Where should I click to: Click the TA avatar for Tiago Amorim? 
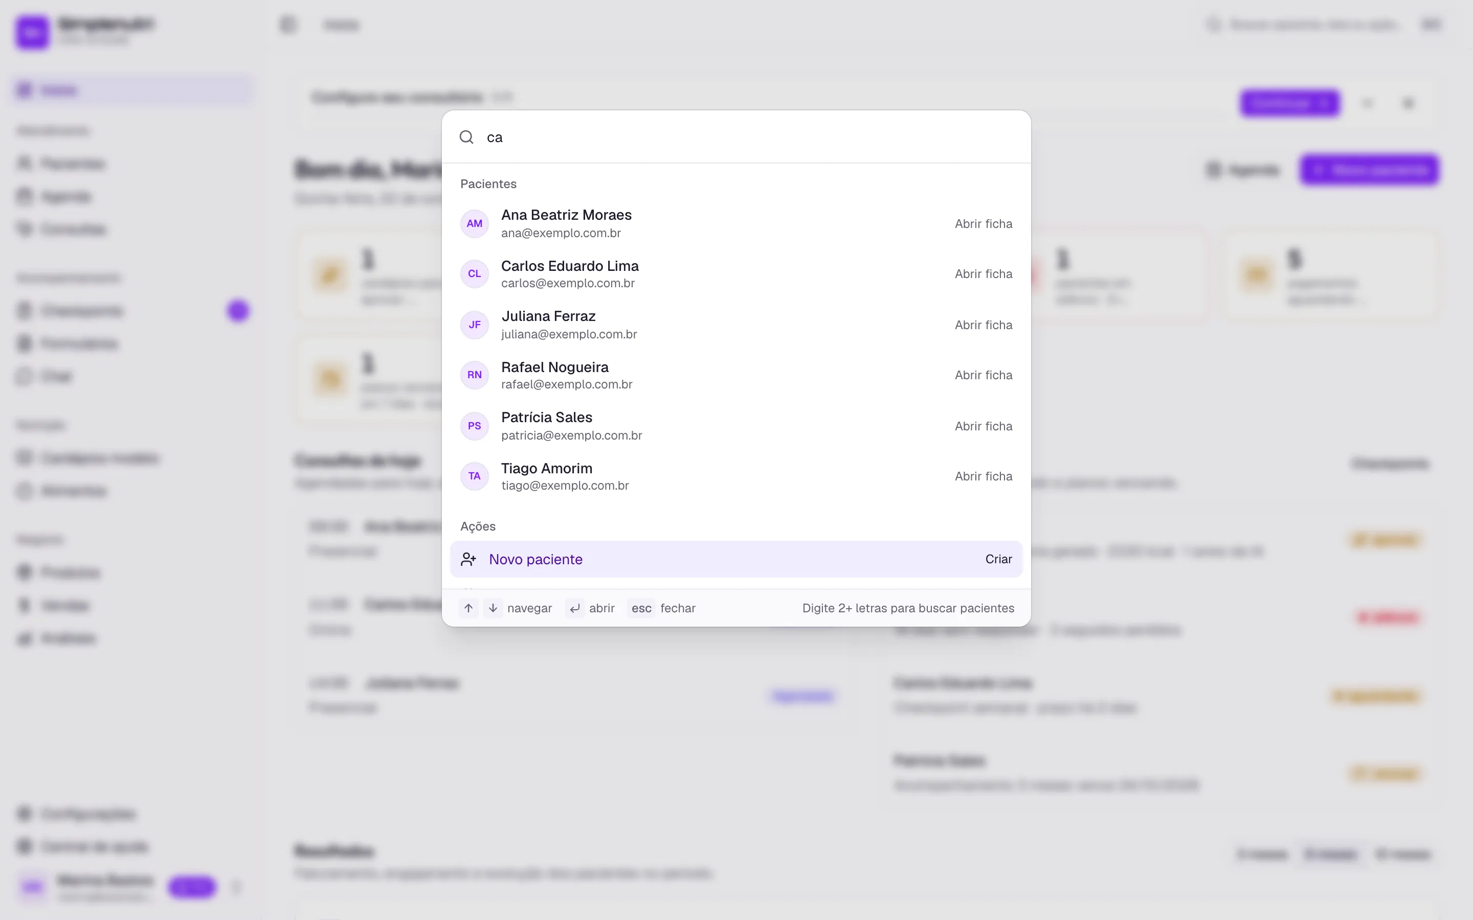pos(474,476)
